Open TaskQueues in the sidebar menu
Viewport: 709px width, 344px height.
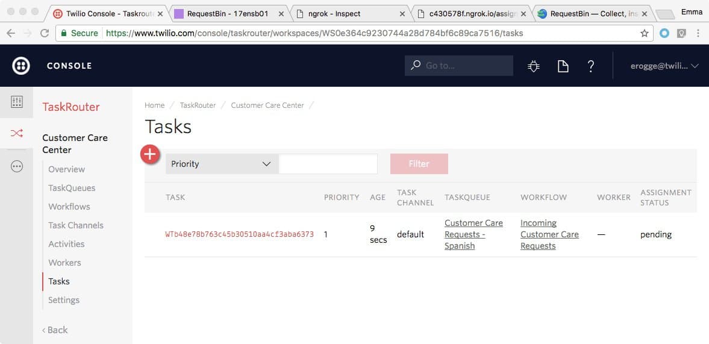(x=72, y=188)
